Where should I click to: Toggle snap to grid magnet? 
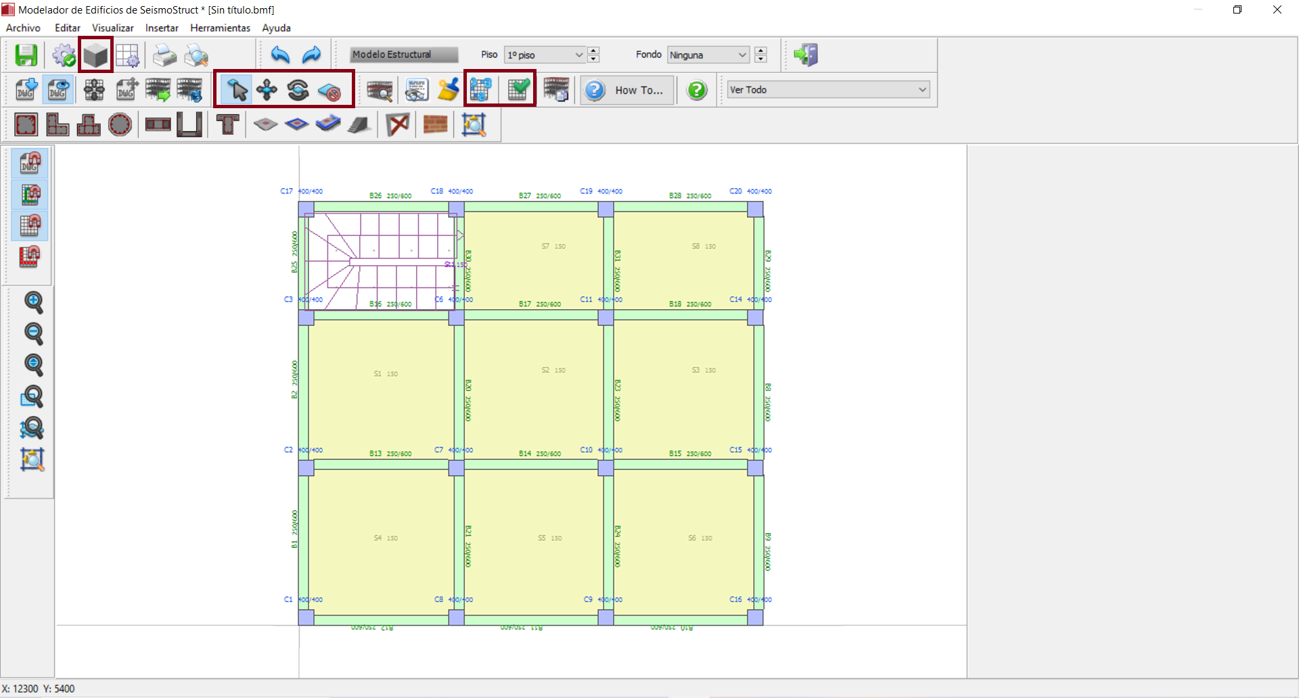(30, 225)
